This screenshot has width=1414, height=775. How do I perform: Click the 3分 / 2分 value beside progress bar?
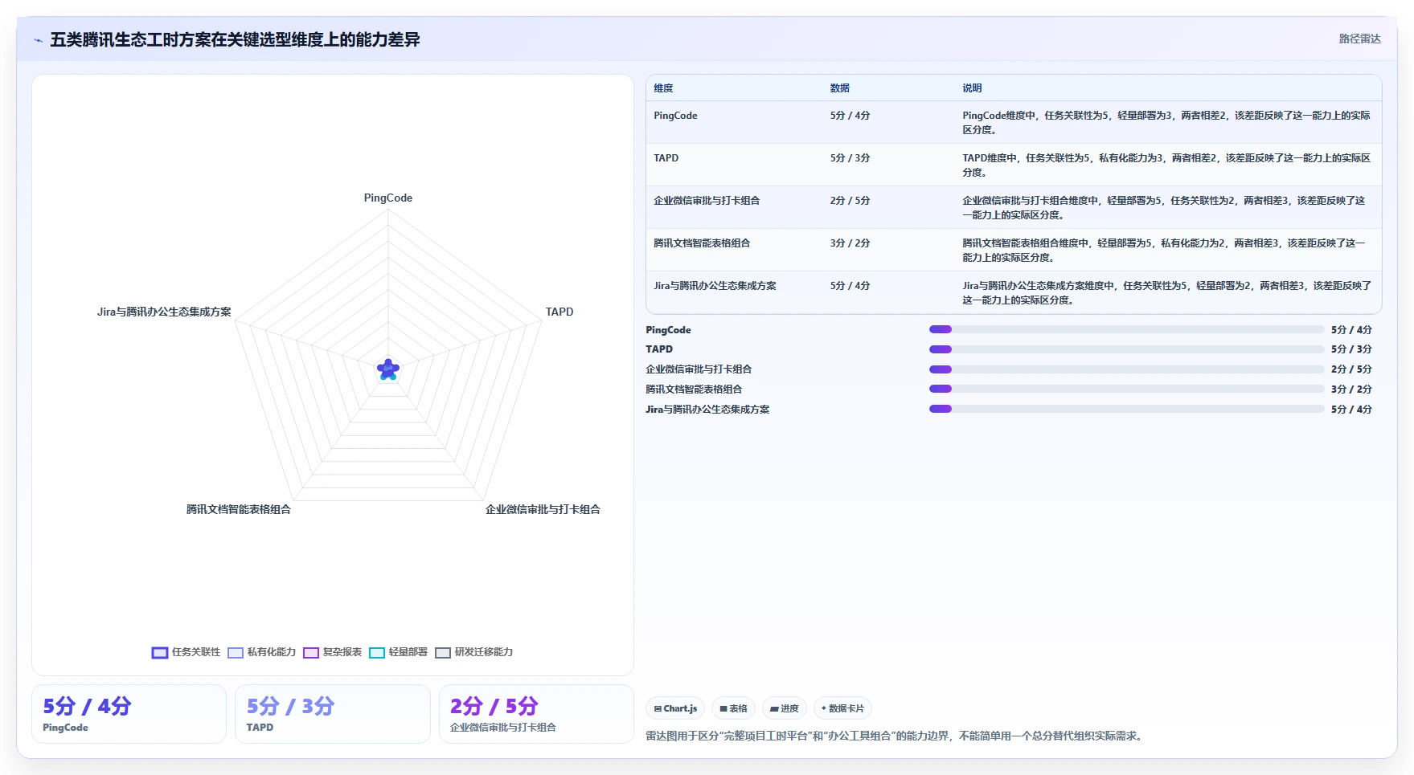1351,390
